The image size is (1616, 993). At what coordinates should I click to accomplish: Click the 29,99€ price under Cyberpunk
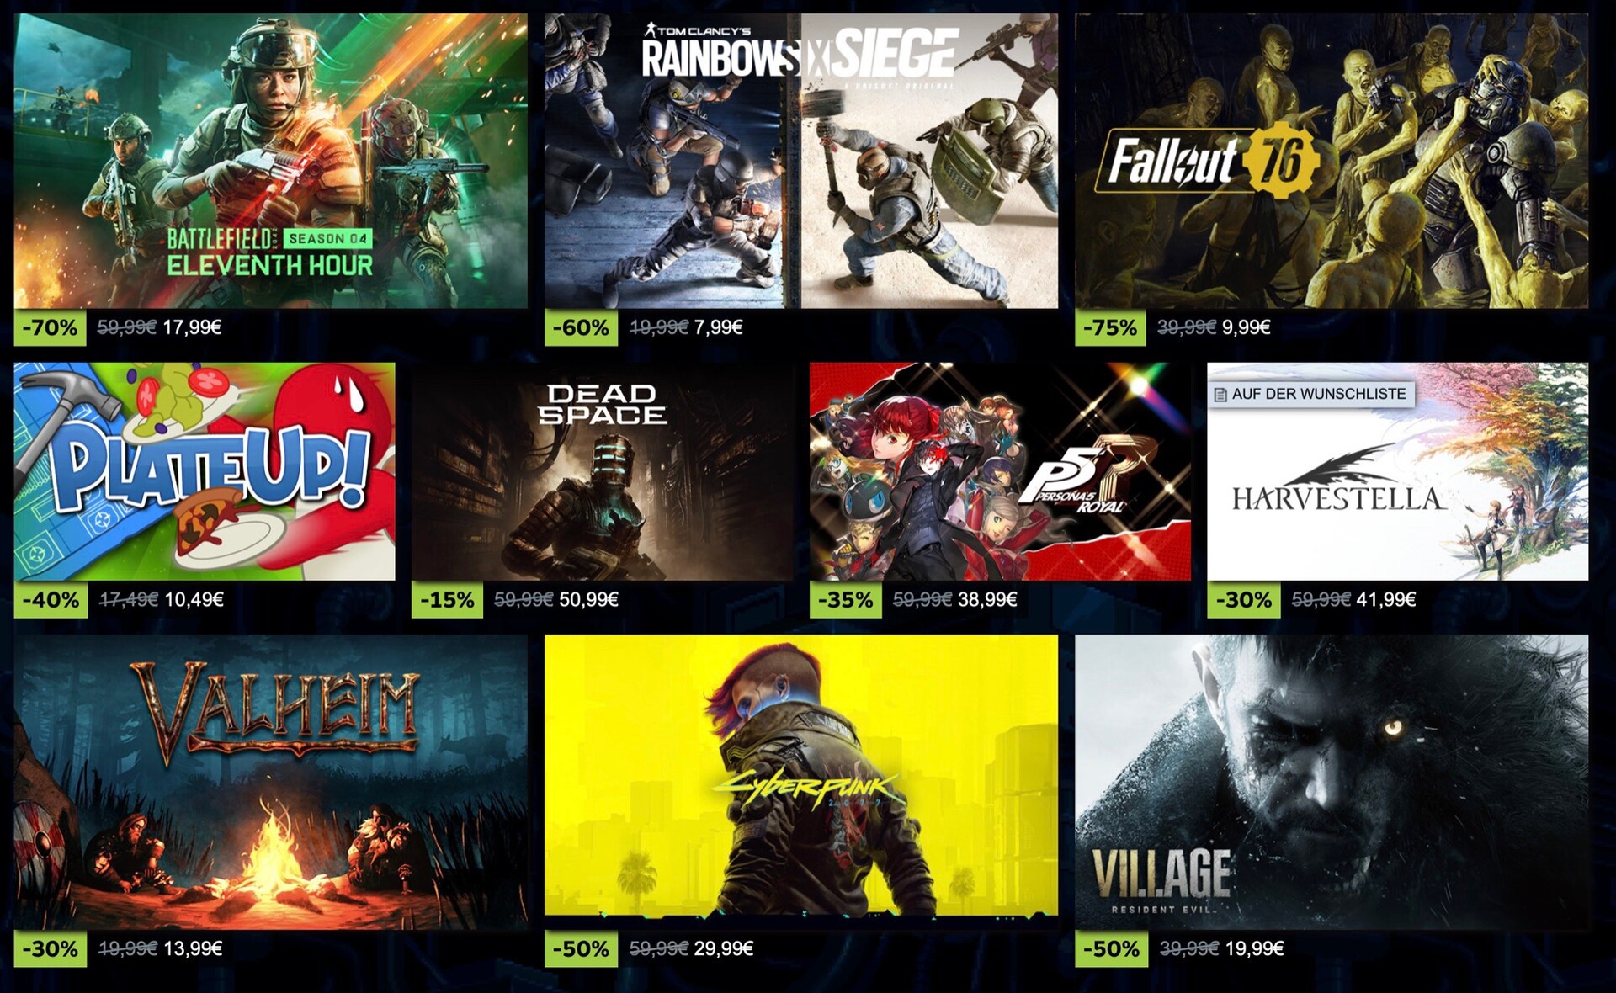[724, 948]
